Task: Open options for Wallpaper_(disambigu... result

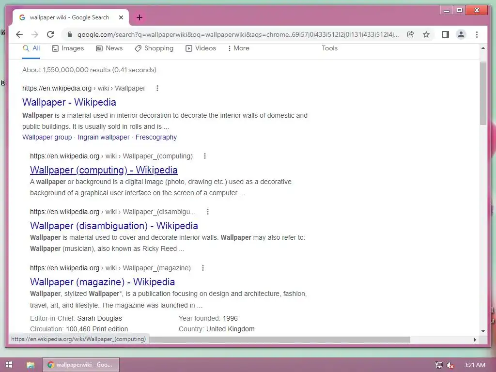Action: point(207,212)
